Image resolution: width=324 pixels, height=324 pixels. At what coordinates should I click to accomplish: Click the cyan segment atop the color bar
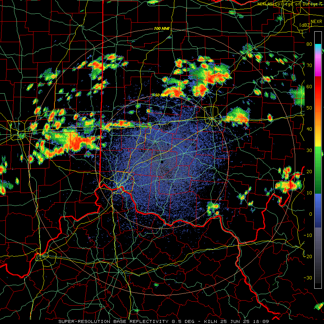point(318,47)
